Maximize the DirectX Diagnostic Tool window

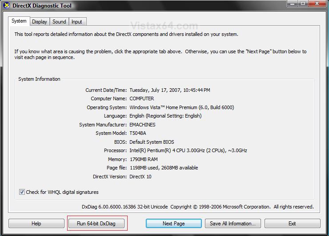click(303, 4)
